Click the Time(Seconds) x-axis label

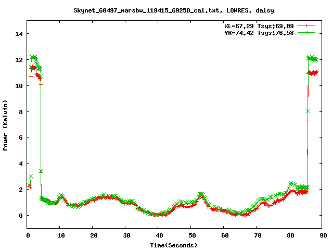pyautogui.click(x=174, y=245)
